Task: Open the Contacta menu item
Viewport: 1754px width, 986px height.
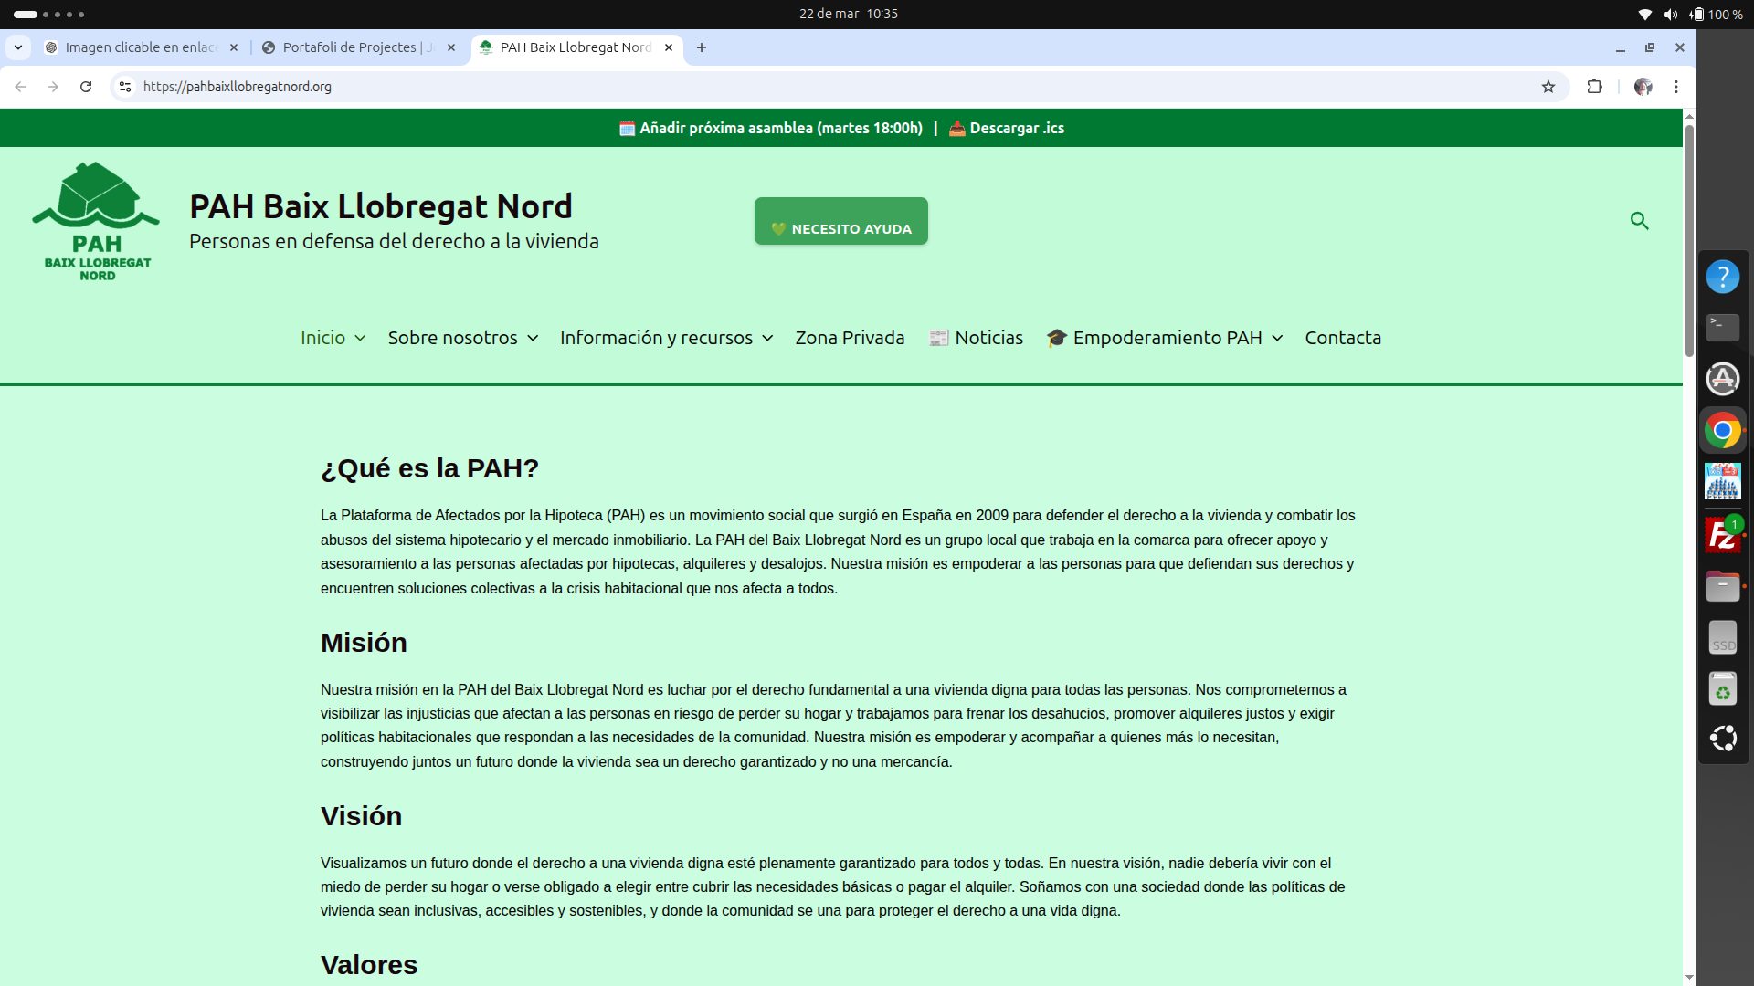Action: click(x=1343, y=338)
